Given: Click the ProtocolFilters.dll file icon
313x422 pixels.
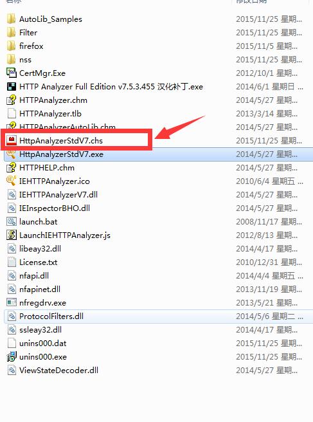Looking at the screenshot, I should pyautogui.click(x=12, y=316).
